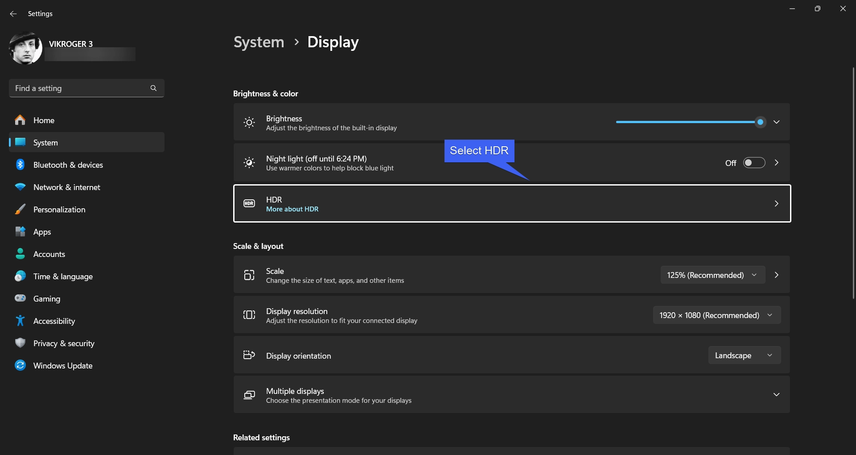This screenshot has height=455, width=856.
Task: Click the Display orientation icon
Action: [249, 355]
